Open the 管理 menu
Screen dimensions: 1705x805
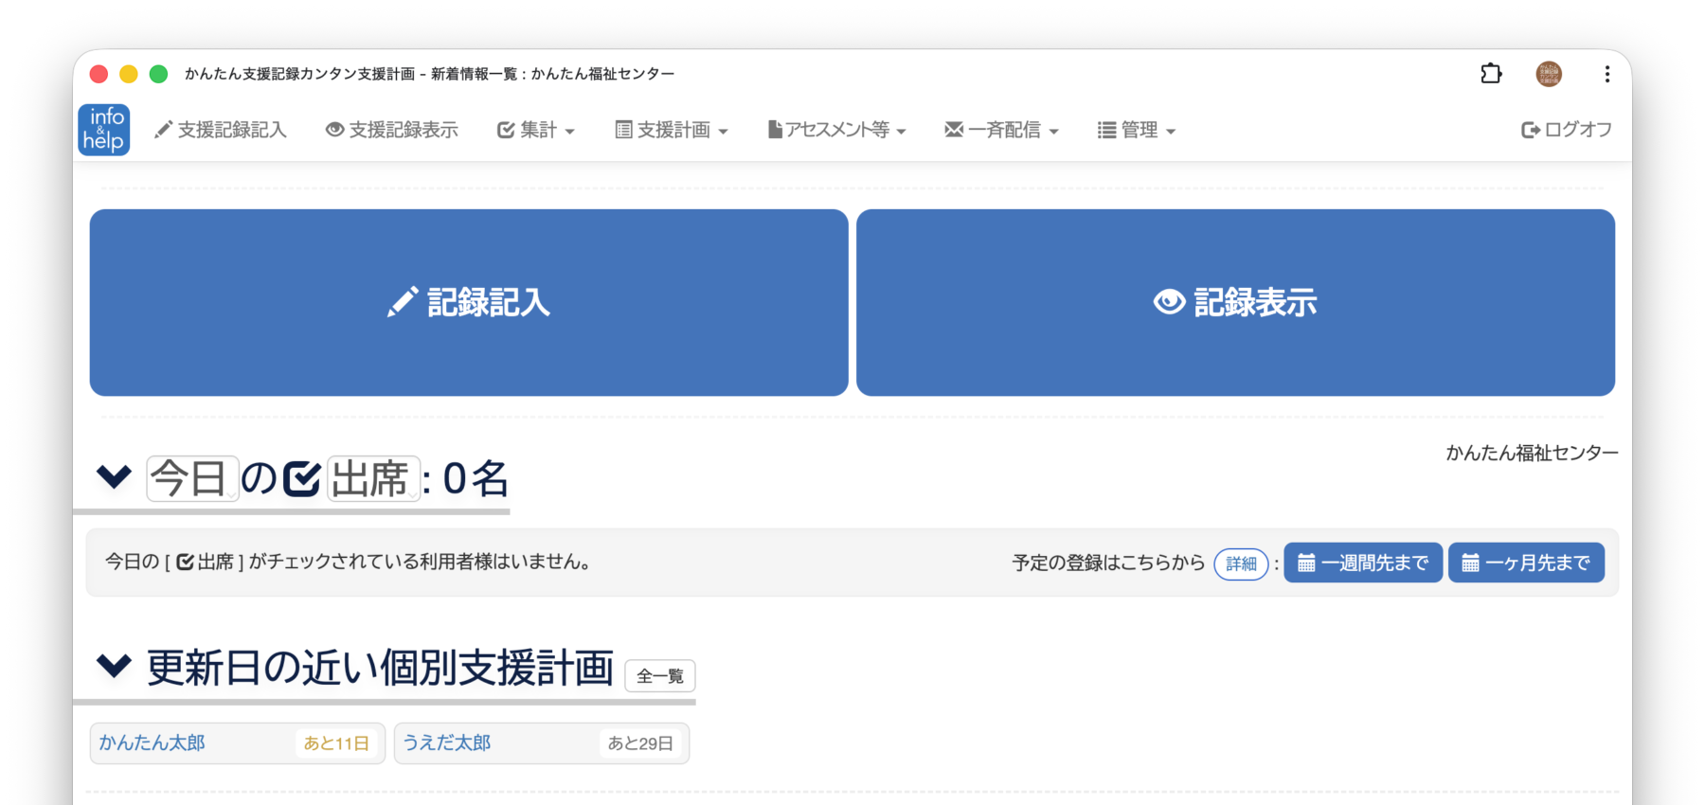[x=1137, y=130]
